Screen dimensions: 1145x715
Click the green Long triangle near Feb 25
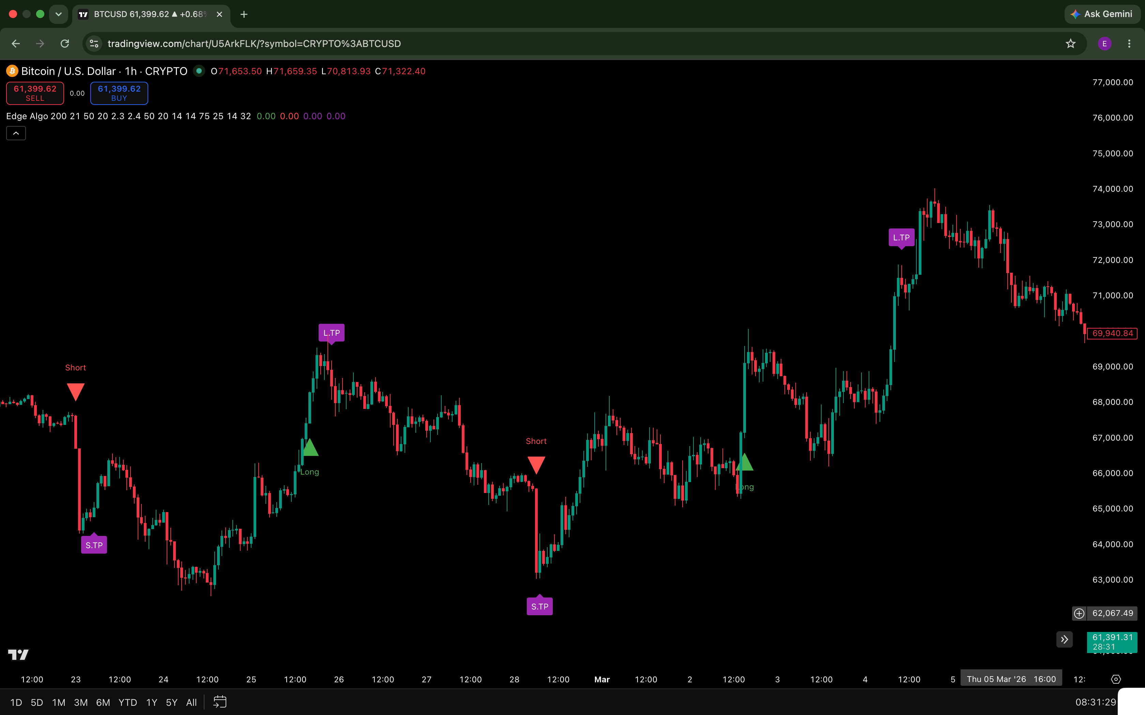pyautogui.click(x=310, y=447)
